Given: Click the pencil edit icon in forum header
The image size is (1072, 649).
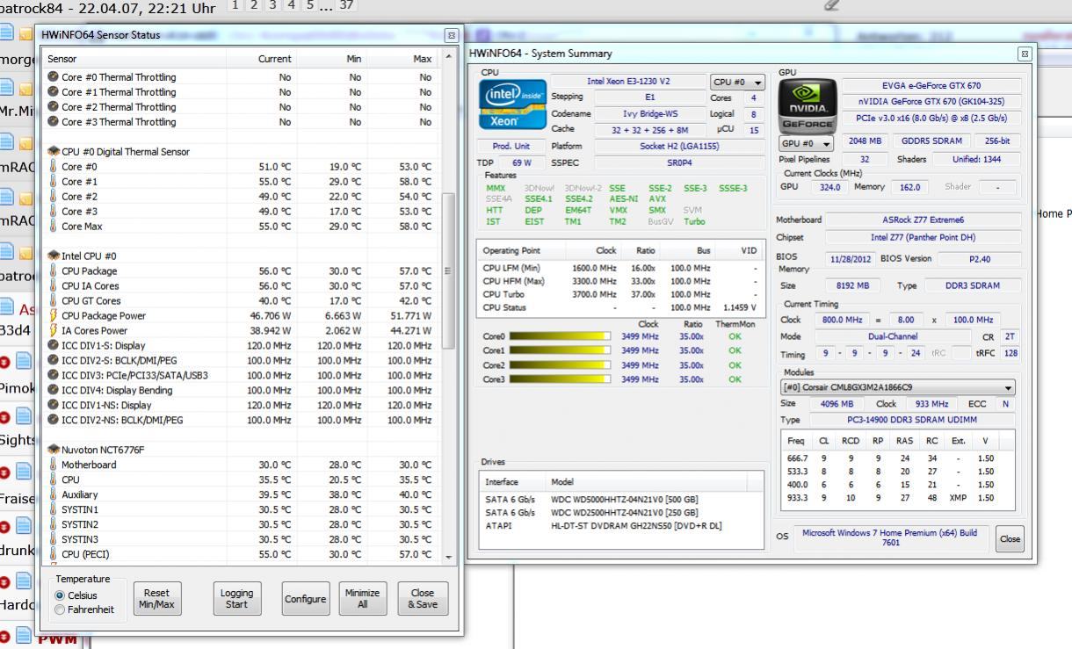Looking at the screenshot, I should pyautogui.click(x=832, y=5).
